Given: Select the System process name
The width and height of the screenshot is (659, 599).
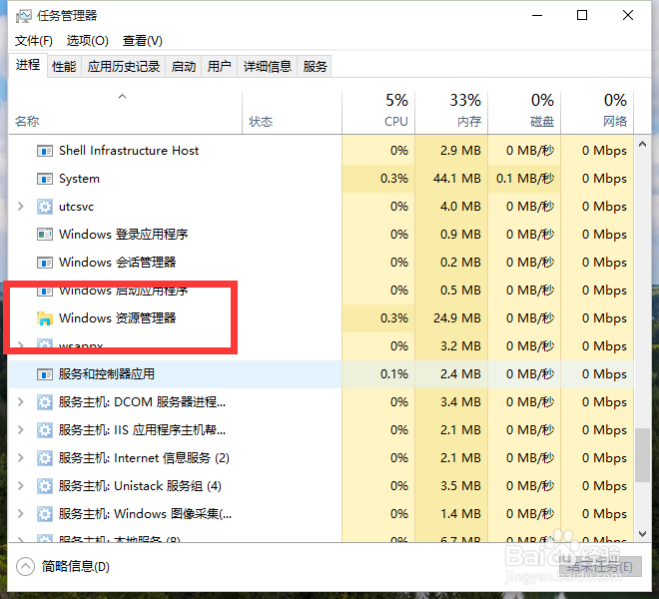Looking at the screenshot, I should point(79,179).
